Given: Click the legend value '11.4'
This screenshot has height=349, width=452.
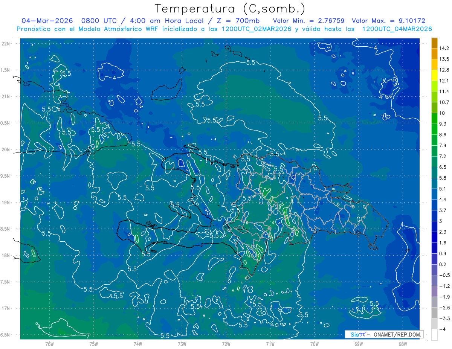Looking at the screenshot, I should coord(444,91).
